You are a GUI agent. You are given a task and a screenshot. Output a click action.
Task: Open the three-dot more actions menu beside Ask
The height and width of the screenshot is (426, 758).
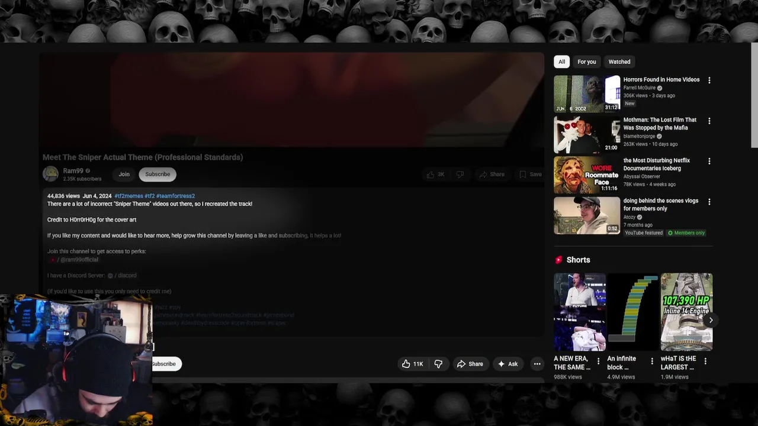coord(537,364)
